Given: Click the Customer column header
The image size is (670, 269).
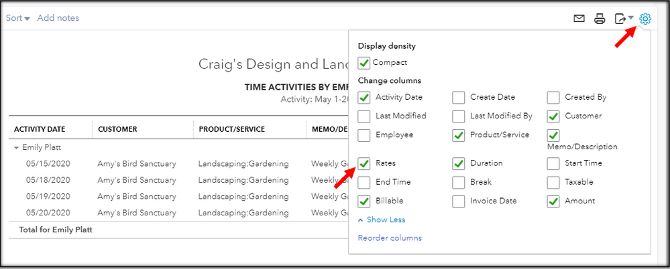Looking at the screenshot, I should [117, 129].
